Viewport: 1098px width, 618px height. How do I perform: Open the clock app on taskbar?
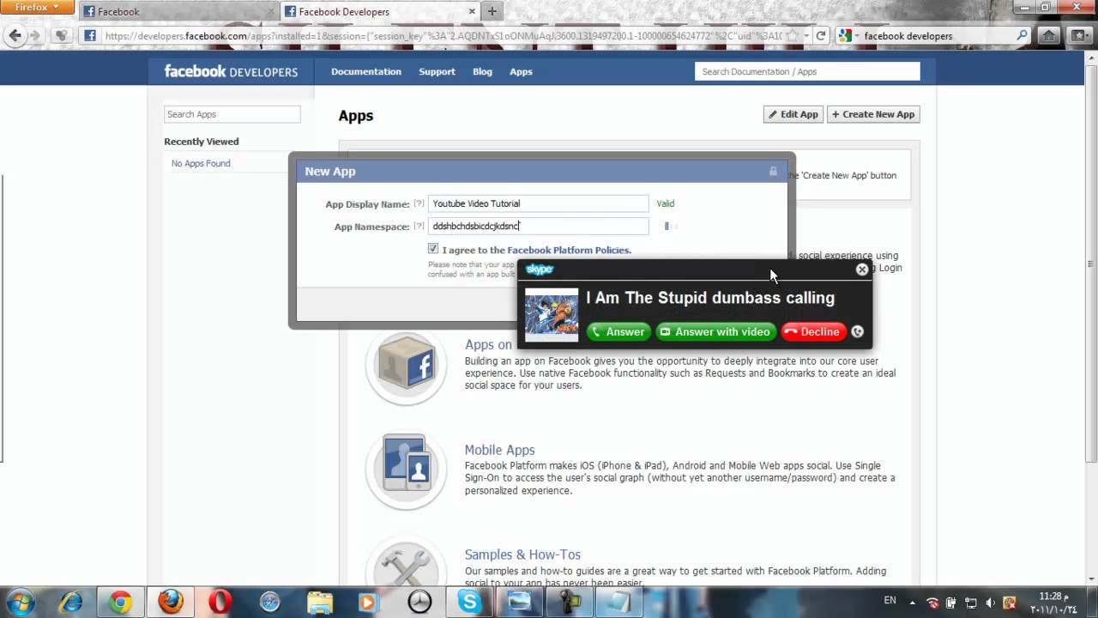point(419,603)
